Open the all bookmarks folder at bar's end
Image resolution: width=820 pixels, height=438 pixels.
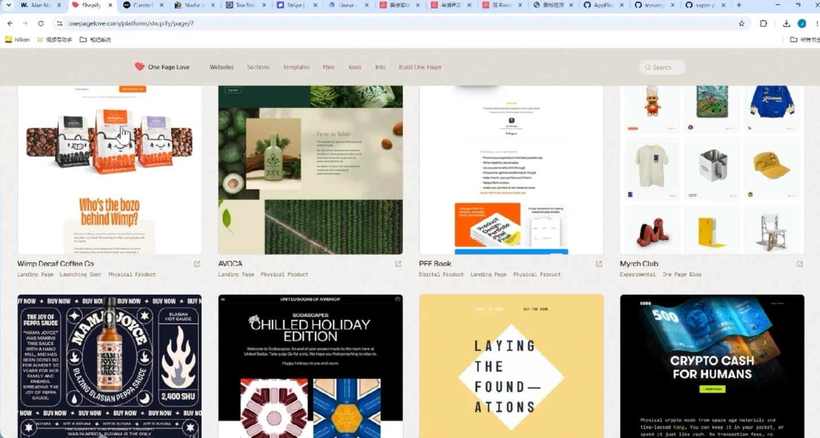point(804,40)
